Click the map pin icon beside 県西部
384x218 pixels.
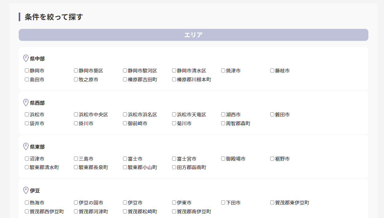26,103
